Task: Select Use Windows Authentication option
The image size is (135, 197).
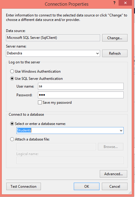Action: pyautogui.click(x=12, y=71)
